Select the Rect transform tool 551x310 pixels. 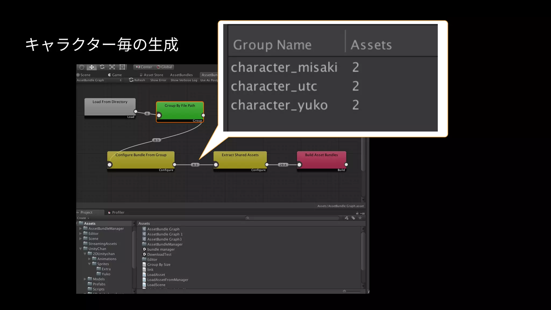[122, 67]
